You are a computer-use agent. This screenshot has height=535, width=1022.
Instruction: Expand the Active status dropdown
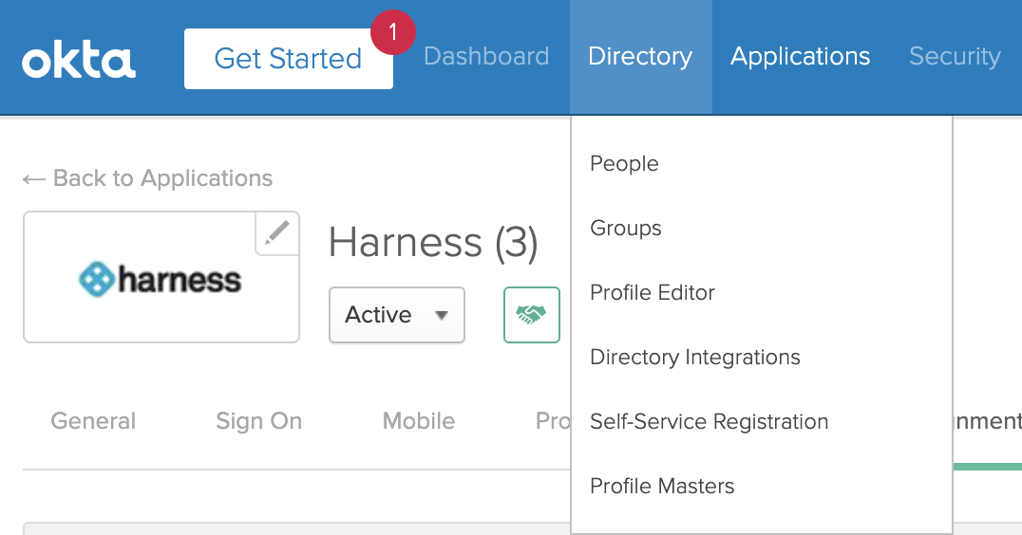(397, 315)
